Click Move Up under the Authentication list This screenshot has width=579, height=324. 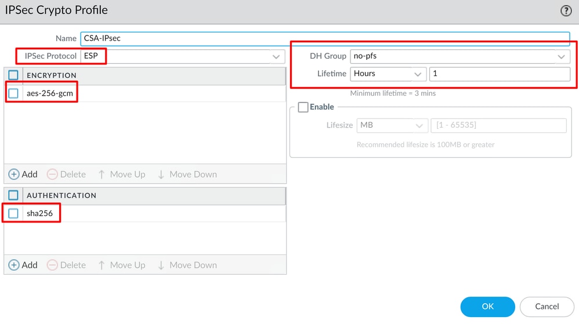click(121, 265)
